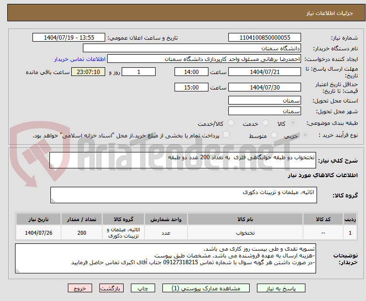Toggle اسناد خزانه اسلامی payment checkbox
This screenshot has width=366, height=301.
226,135
